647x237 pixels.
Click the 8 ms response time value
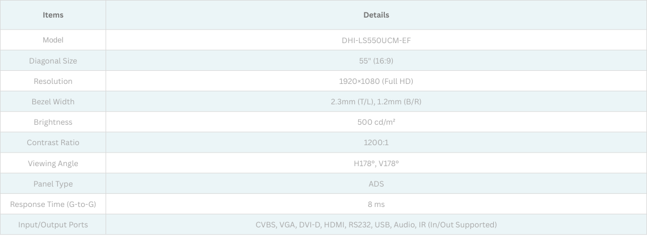376,204
